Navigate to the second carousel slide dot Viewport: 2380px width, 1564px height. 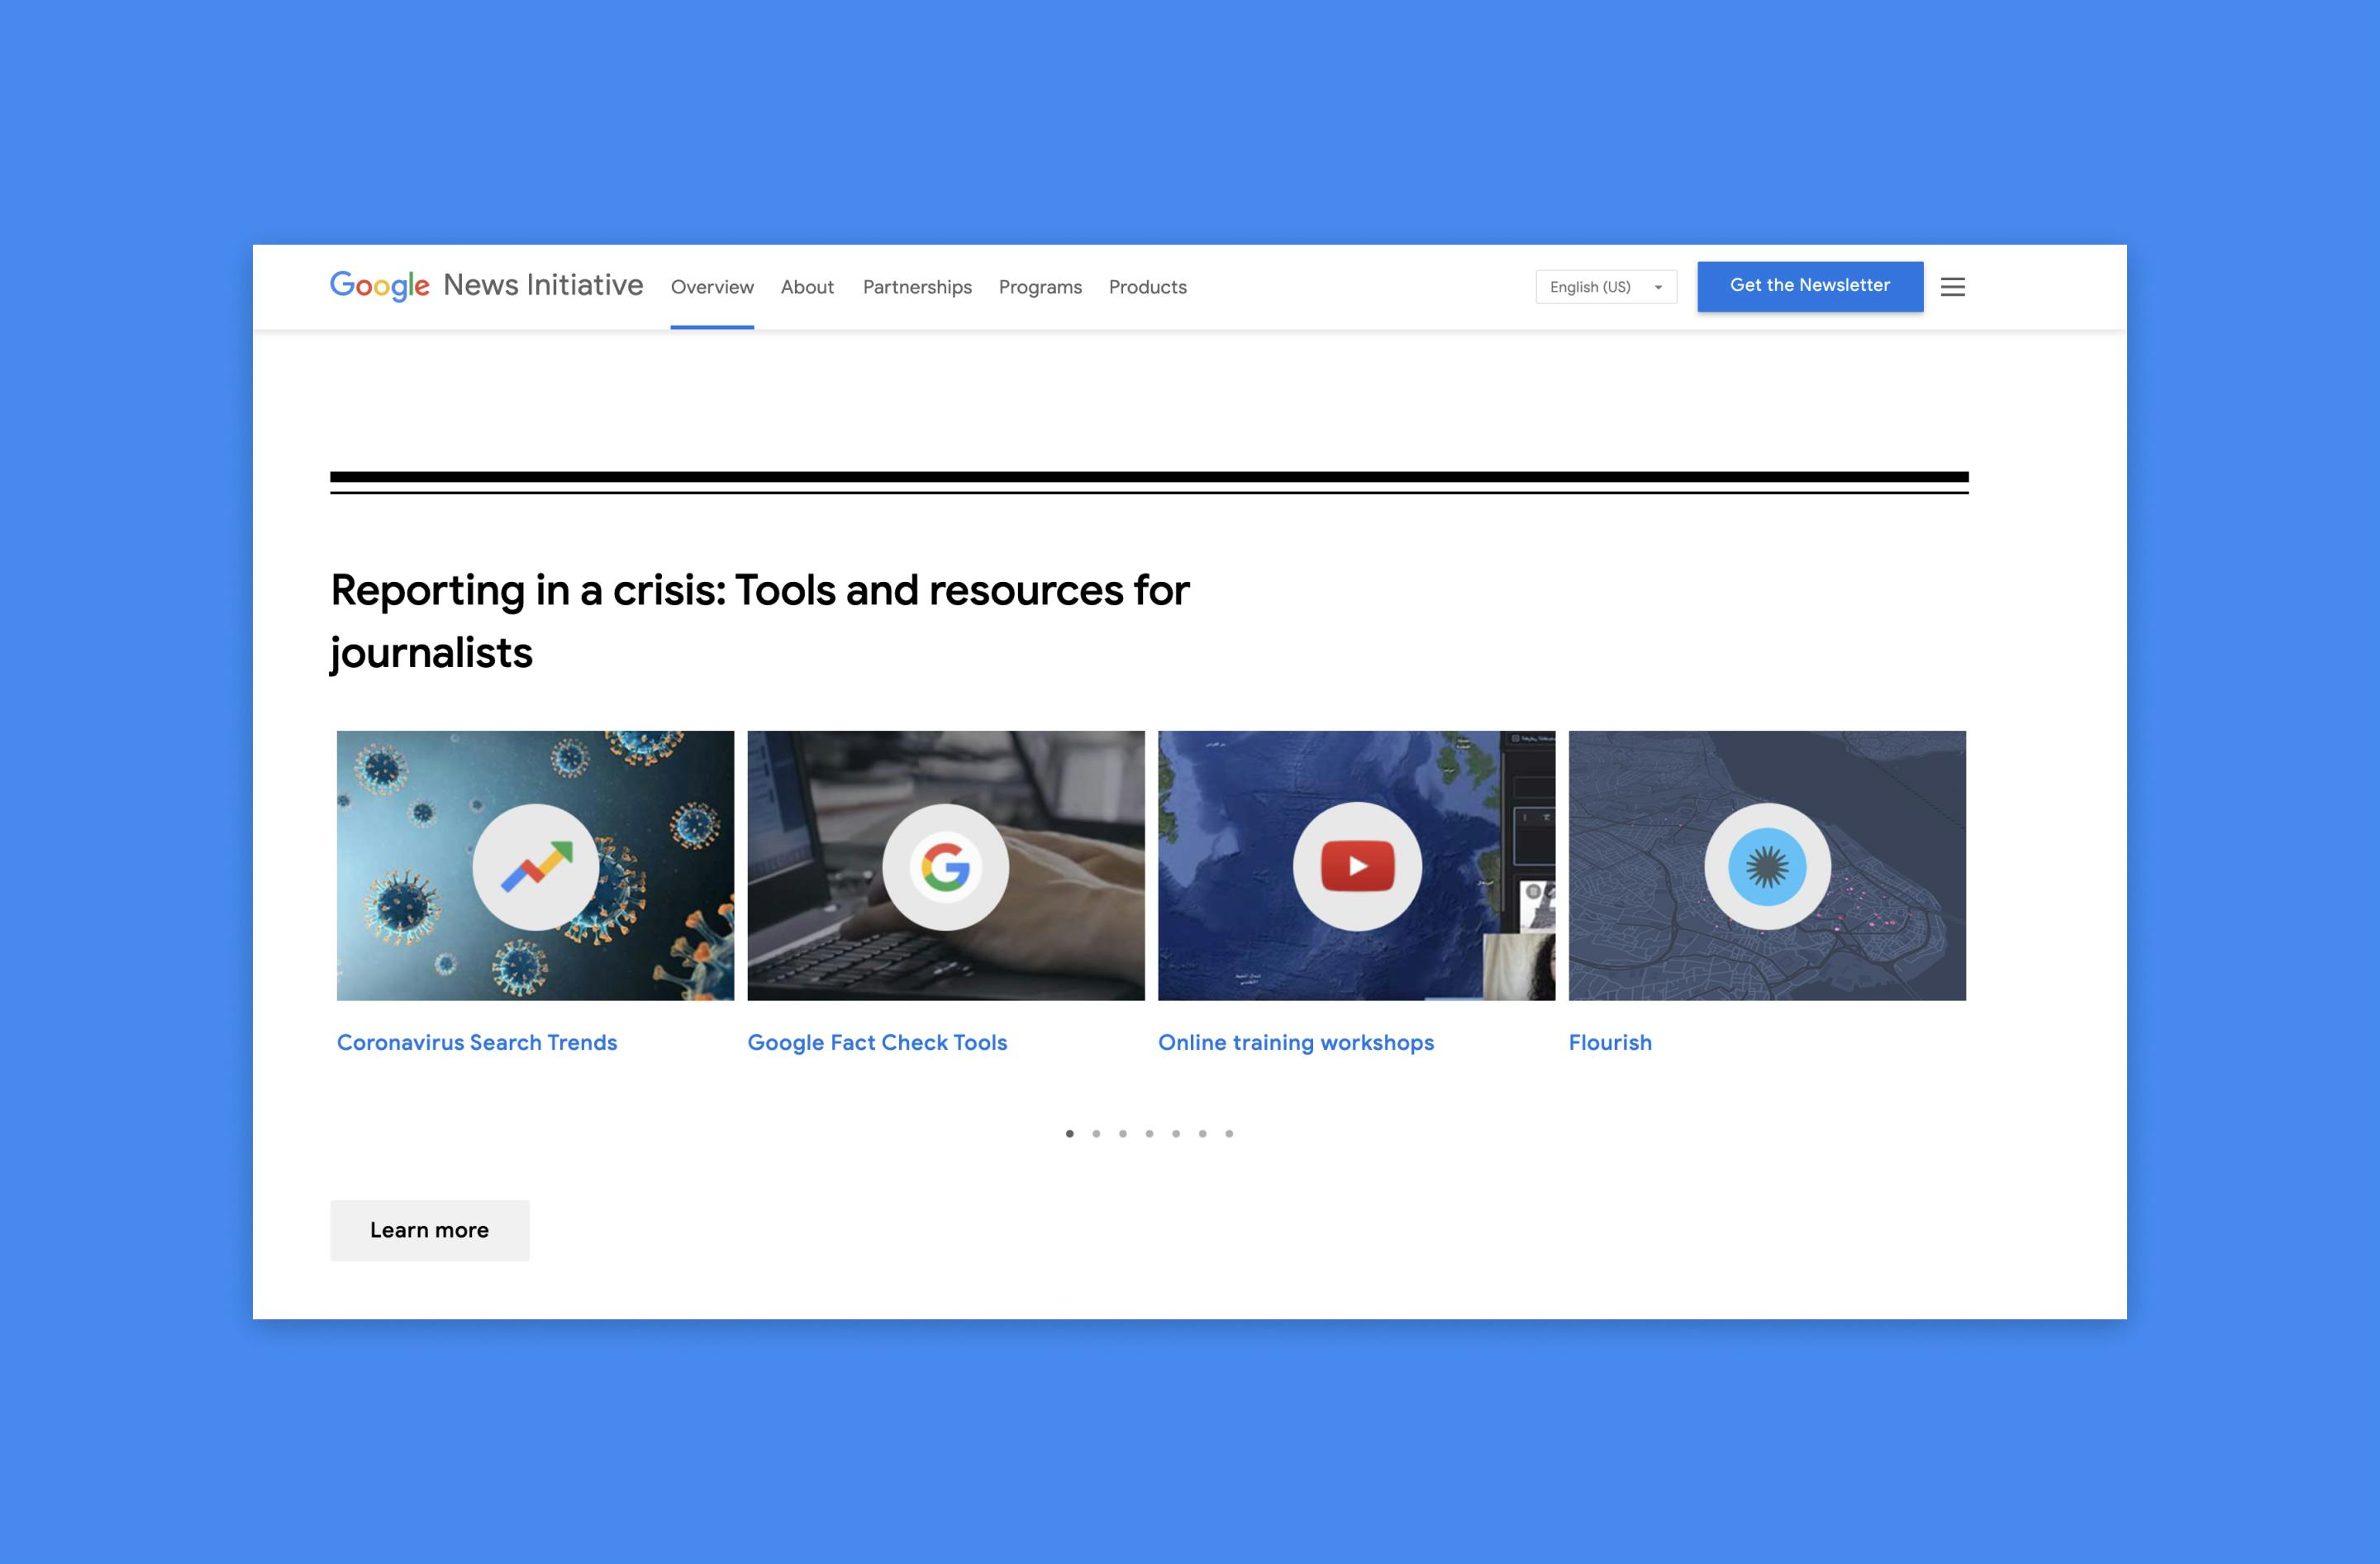pos(1096,1132)
